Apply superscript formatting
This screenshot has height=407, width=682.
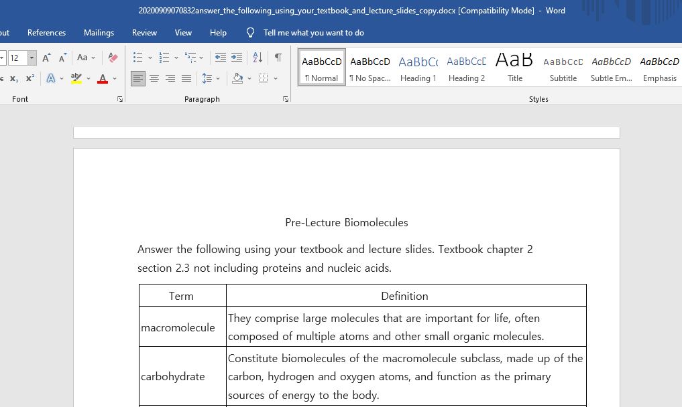30,78
